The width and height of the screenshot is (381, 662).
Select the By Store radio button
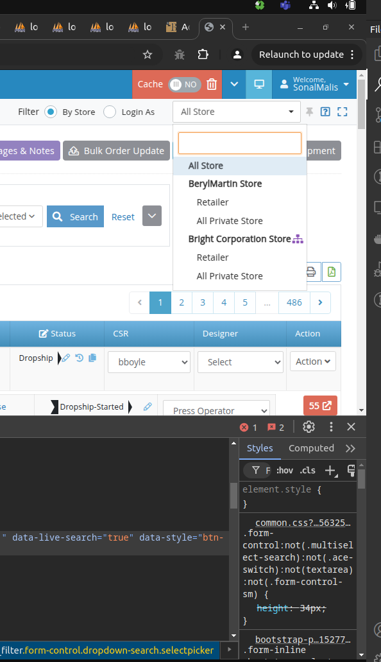coord(51,112)
